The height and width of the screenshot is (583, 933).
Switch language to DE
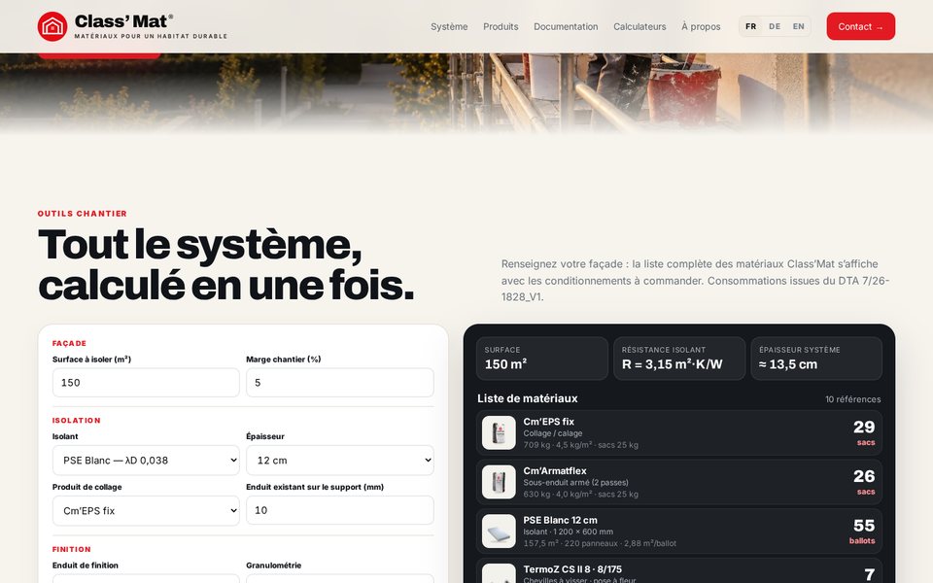[775, 27]
